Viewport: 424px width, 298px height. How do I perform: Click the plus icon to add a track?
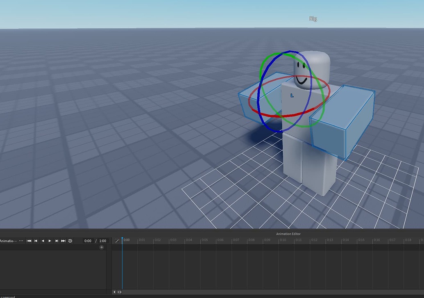point(101,247)
